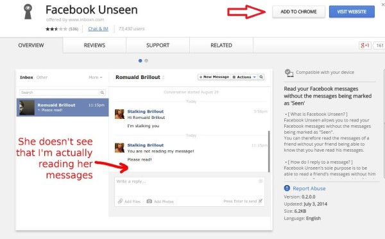Screen dimensions: 385x239
Task: Click the Add to Chrome button
Action: point(298,12)
